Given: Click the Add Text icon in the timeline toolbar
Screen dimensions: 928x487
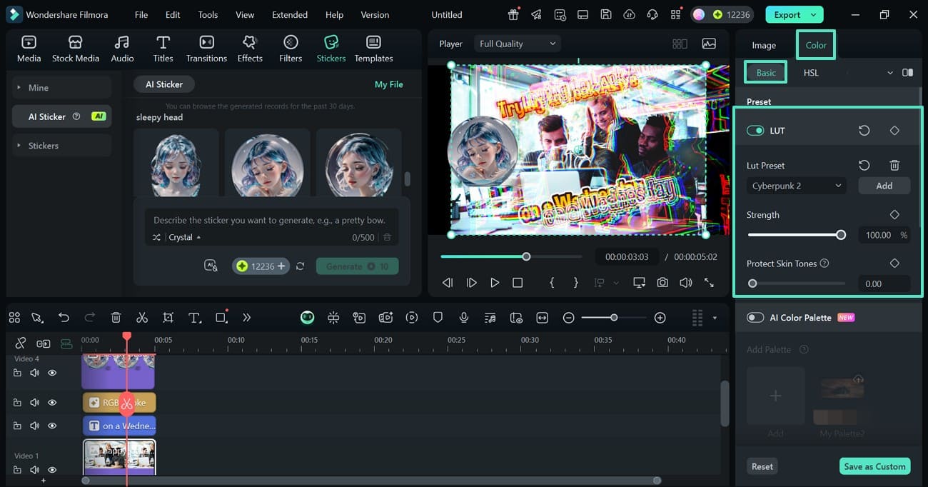Looking at the screenshot, I should (195, 317).
